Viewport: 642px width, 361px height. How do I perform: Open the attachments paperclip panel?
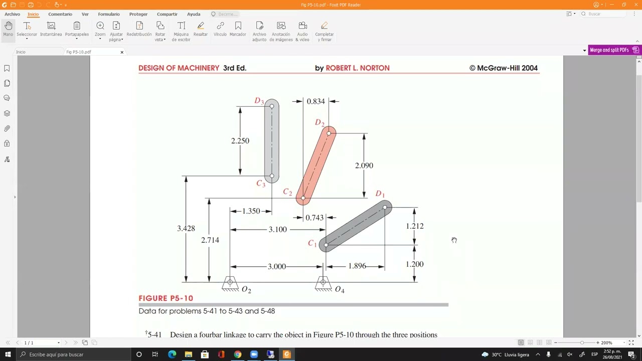[x=7, y=129]
